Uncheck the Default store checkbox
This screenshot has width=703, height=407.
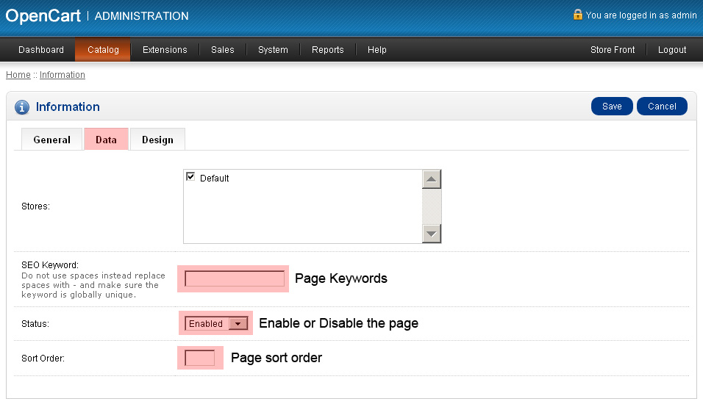190,177
